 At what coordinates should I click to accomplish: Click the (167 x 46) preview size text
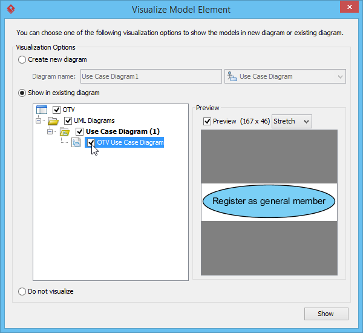[255, 121]
